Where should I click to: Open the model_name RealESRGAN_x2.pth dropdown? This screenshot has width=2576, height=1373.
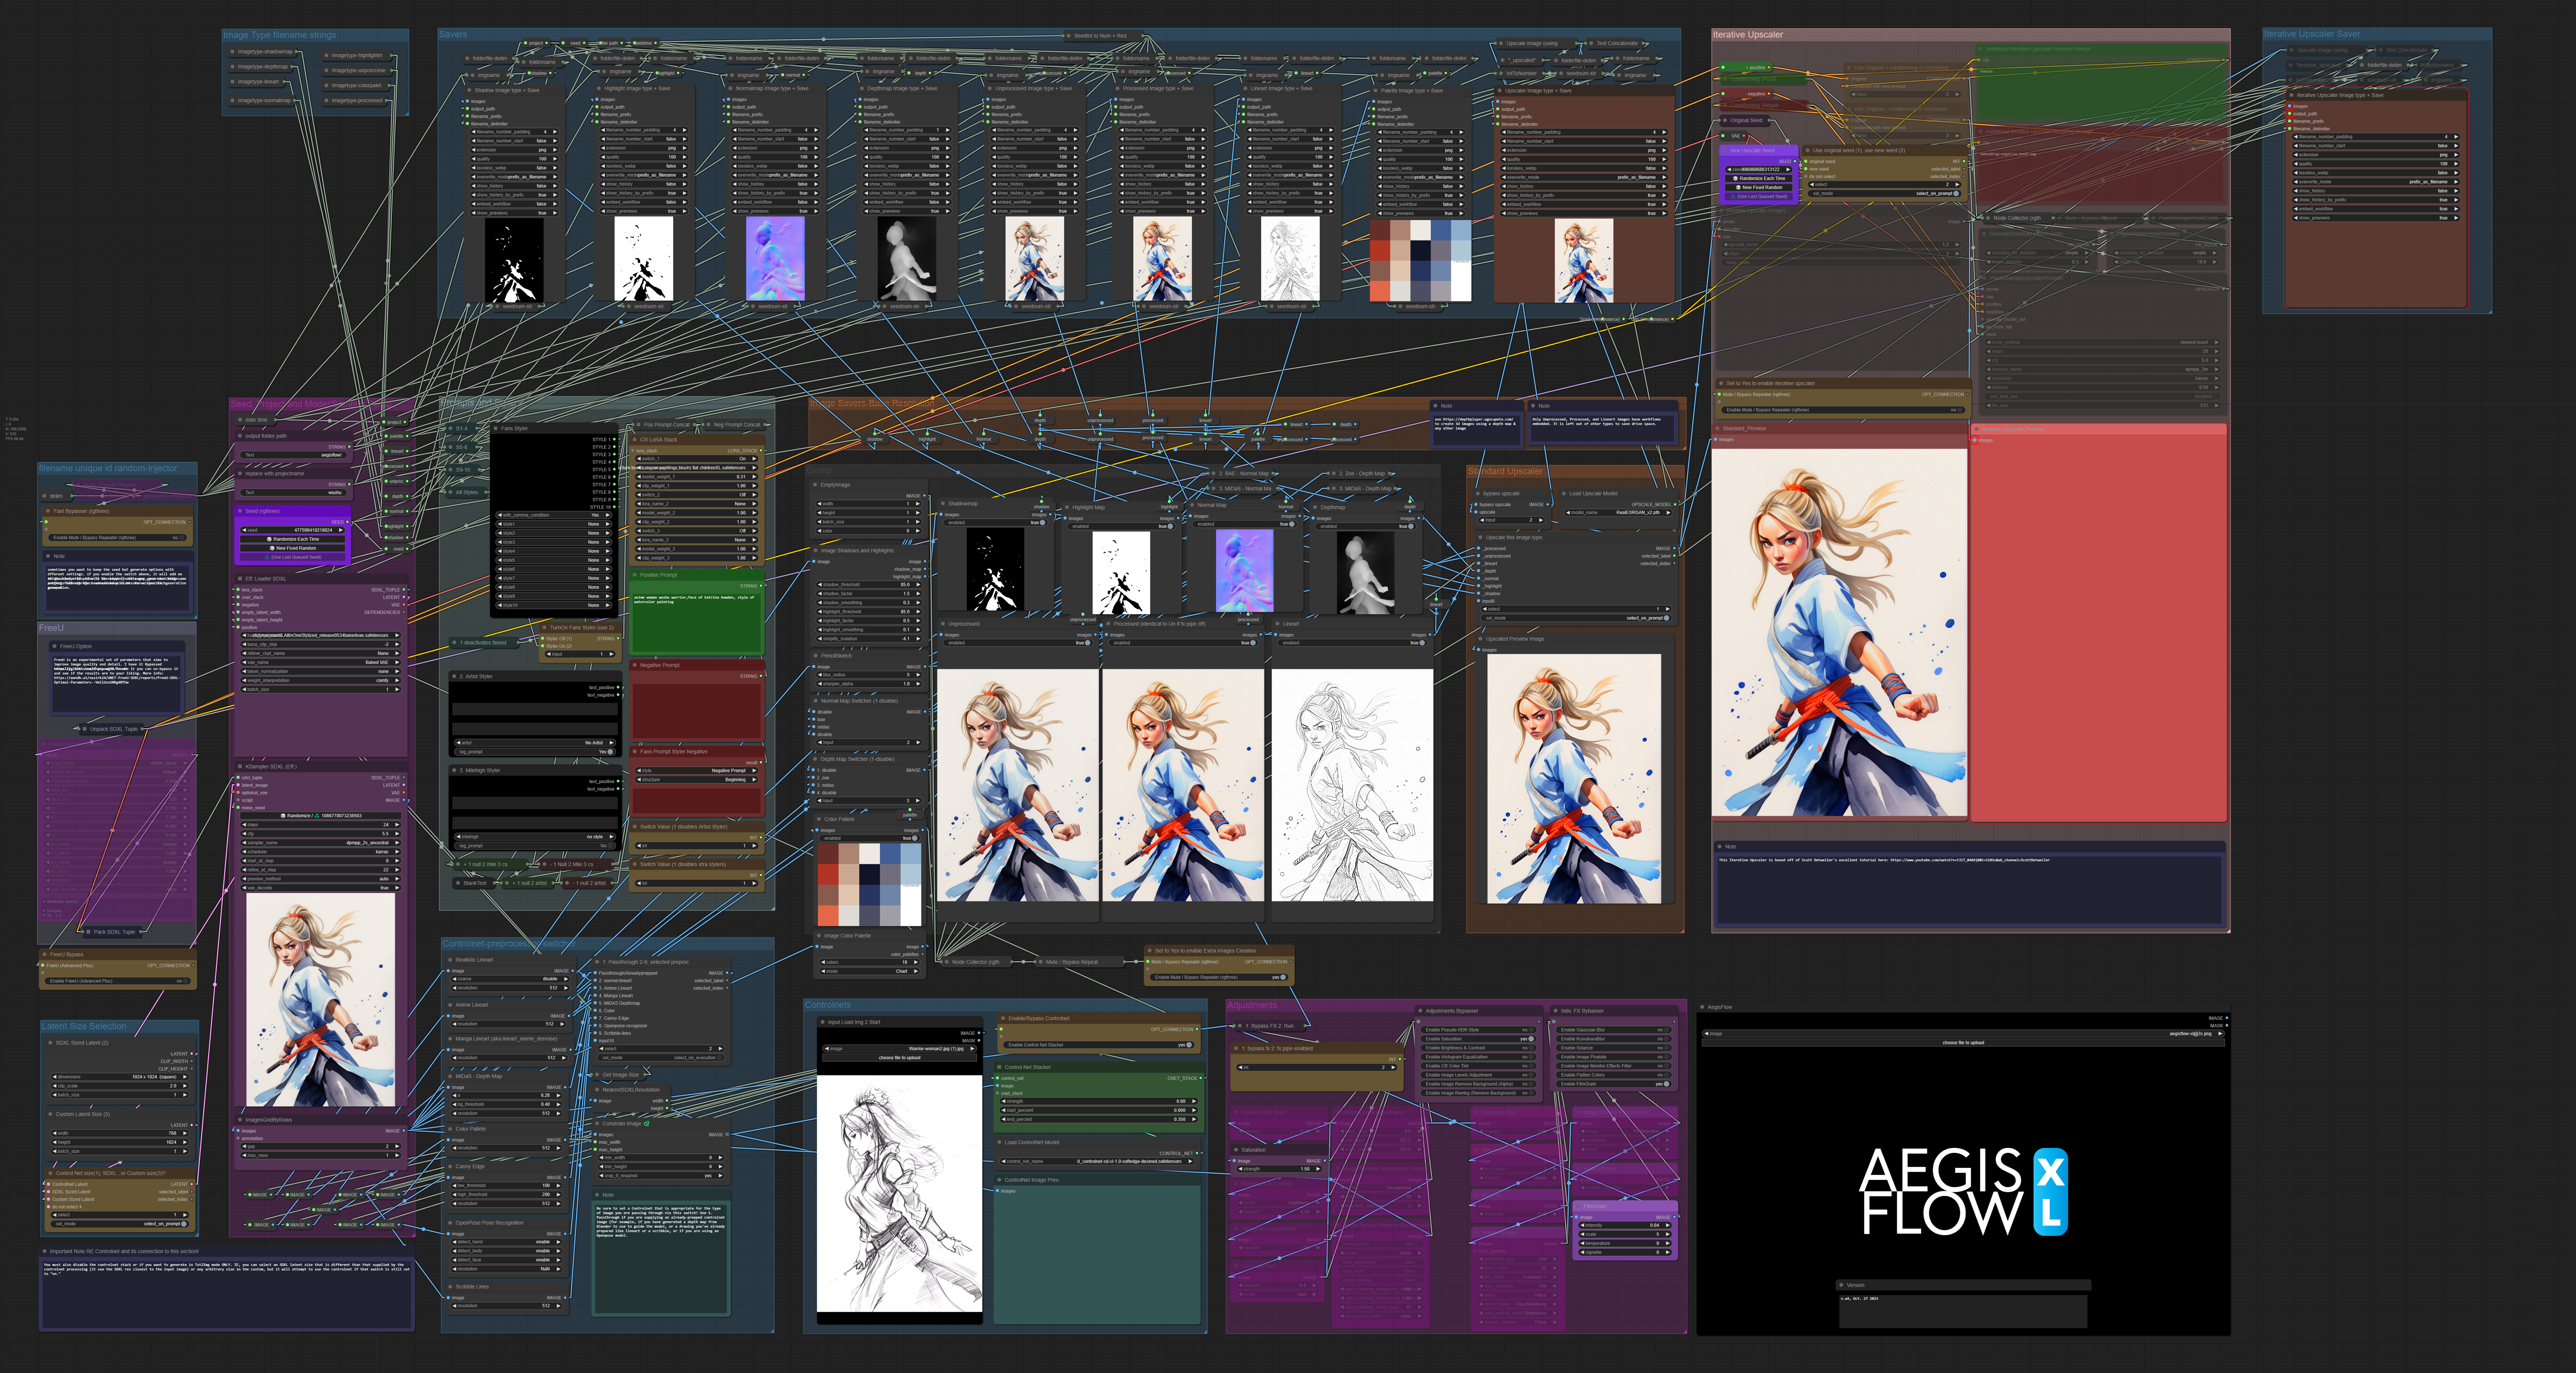point(1618,513)
